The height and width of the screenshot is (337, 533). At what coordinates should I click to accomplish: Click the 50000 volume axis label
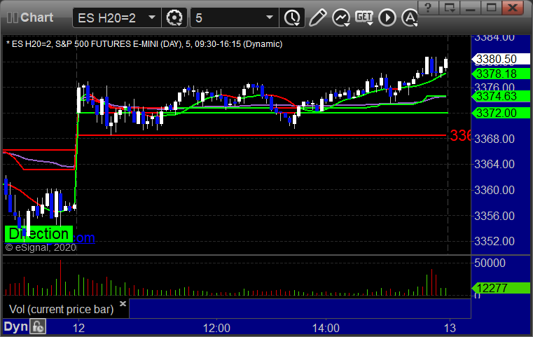(490, 263)
